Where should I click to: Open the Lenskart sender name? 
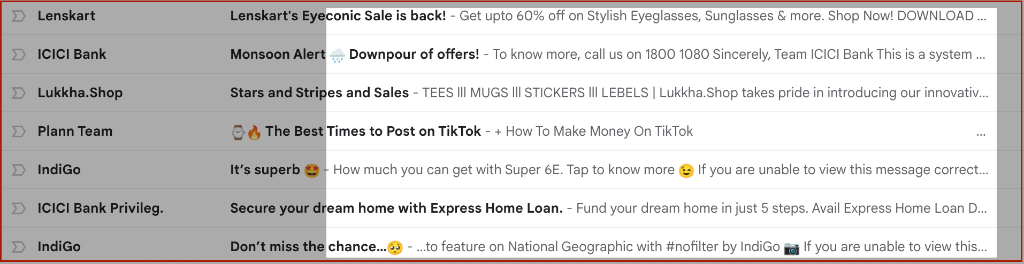(66, 16)
